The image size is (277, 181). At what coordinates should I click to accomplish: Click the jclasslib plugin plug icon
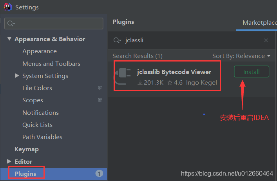(x=122, y=76)
